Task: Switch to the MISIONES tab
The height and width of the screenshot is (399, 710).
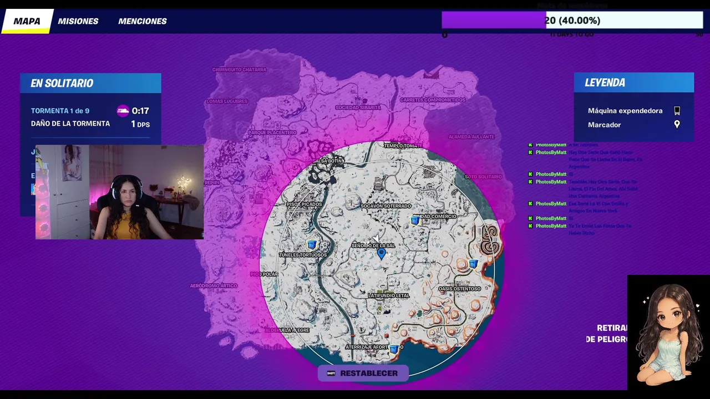Action: click(78, 21)
